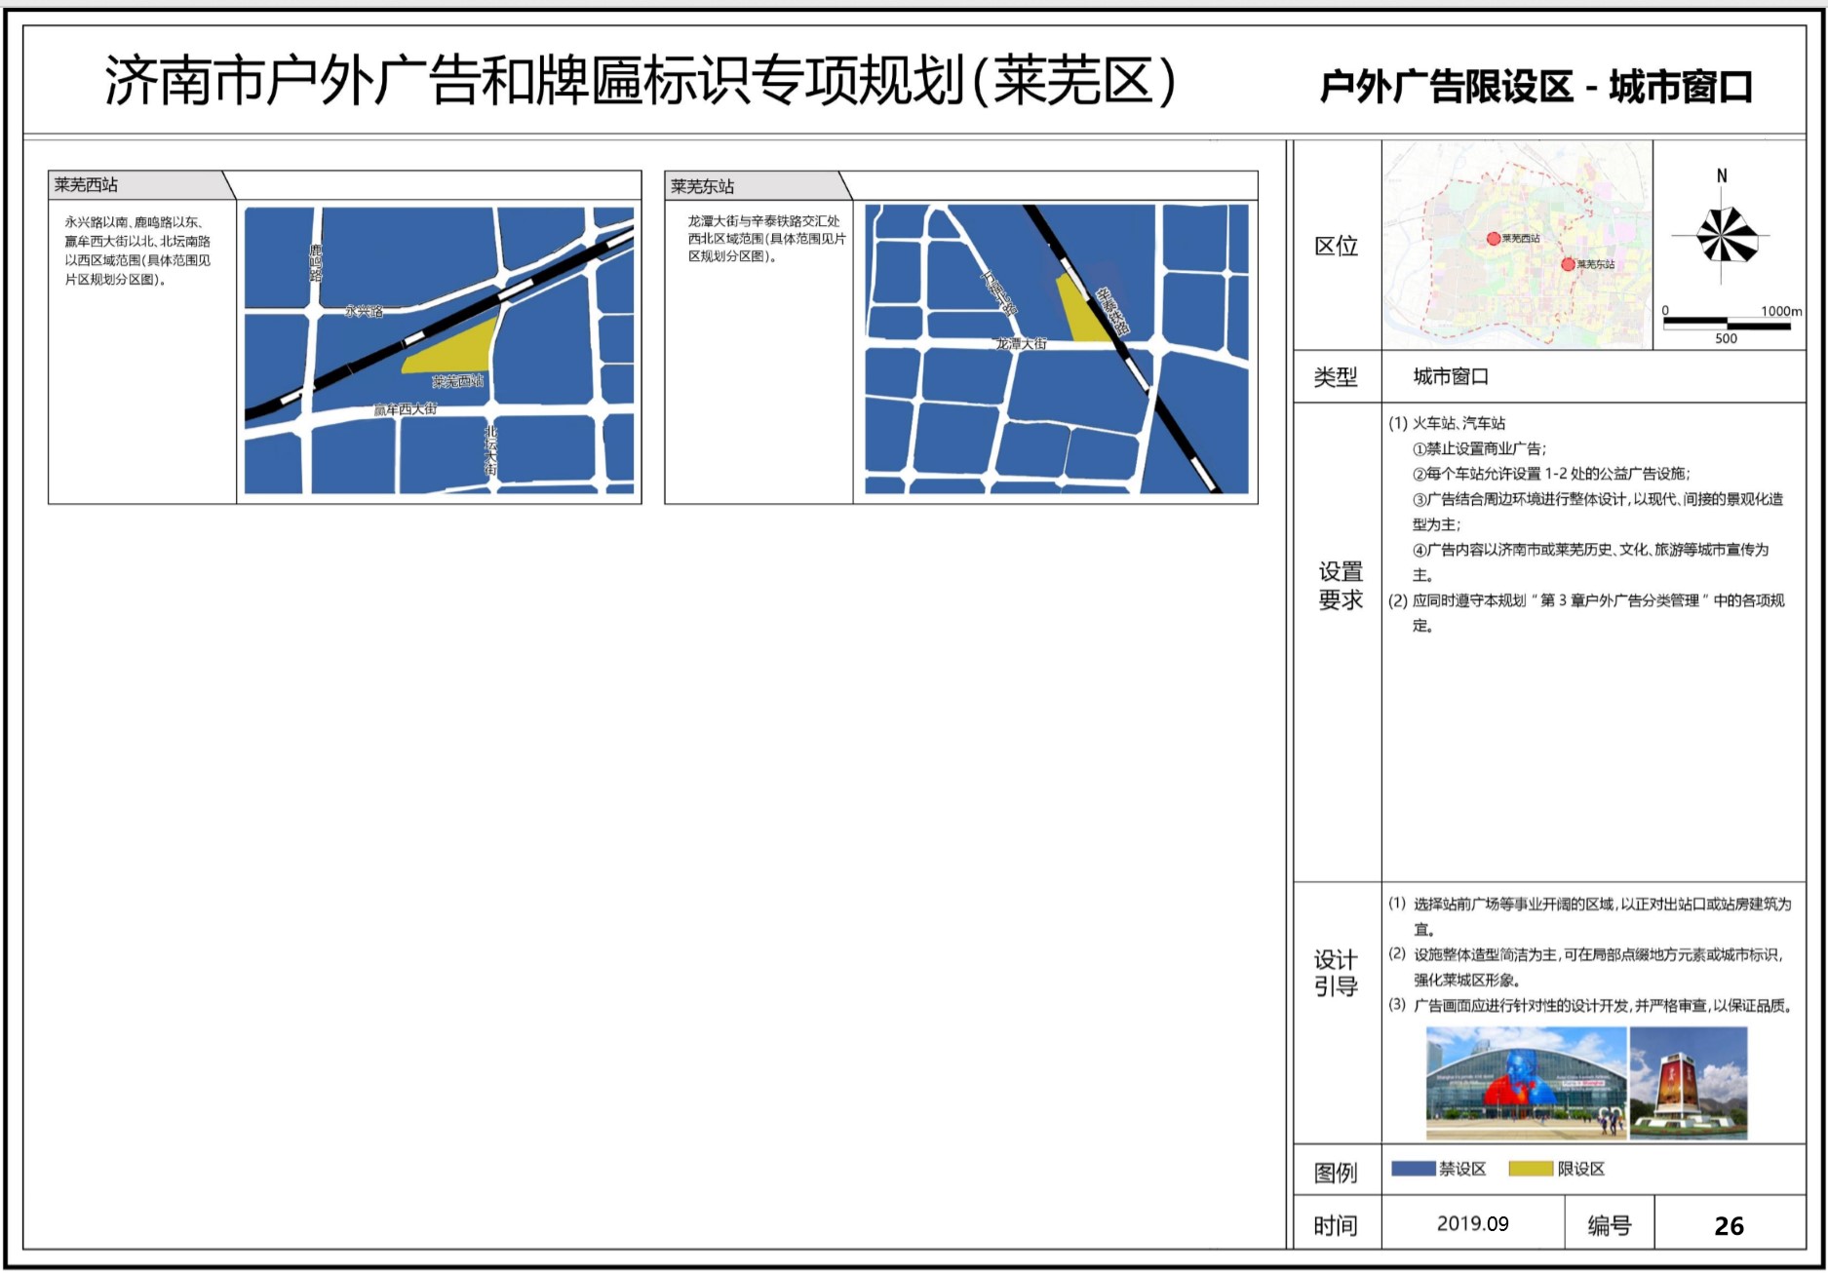Click the 永兴路 road label on map
Viewport: 1828px width, 1273px height.
[364, 312]
